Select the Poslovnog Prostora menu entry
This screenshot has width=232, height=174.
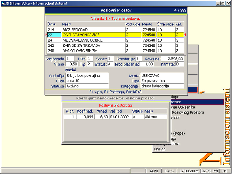click(188, 112)
